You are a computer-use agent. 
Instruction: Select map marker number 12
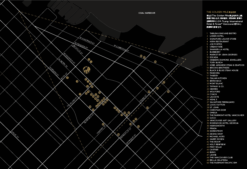coord(86,94)
